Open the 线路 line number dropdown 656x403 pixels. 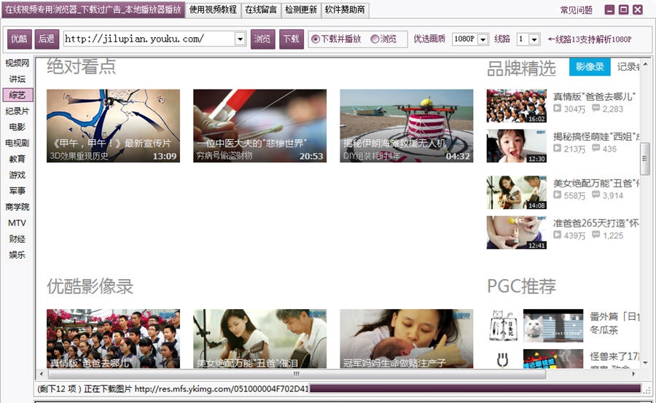534,39
